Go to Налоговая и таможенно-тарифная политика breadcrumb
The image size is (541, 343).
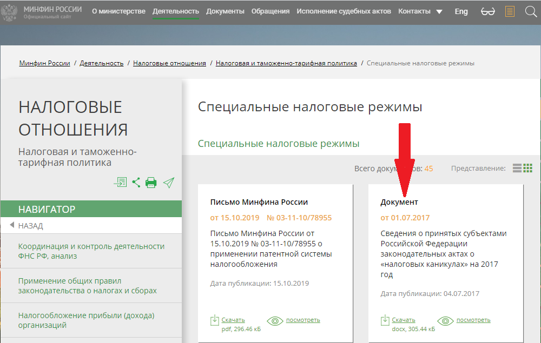point(286,63)
